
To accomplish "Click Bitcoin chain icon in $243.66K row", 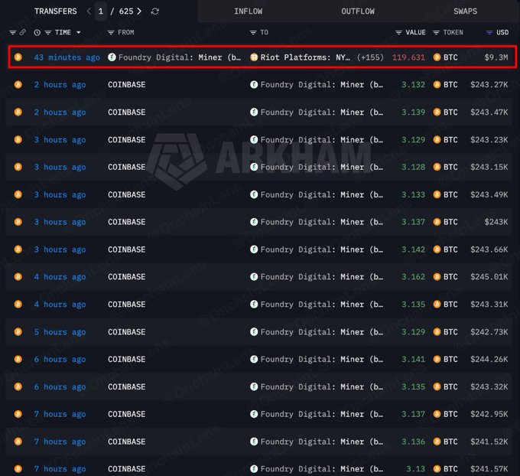I will pos(18,249).
